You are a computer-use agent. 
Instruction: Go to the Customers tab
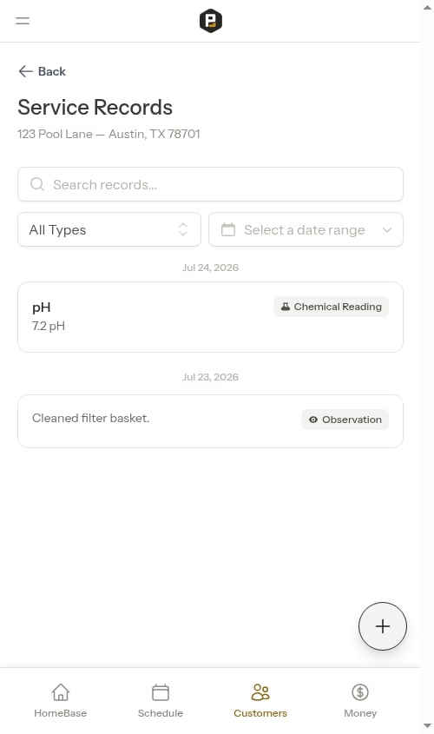[260, 700]
